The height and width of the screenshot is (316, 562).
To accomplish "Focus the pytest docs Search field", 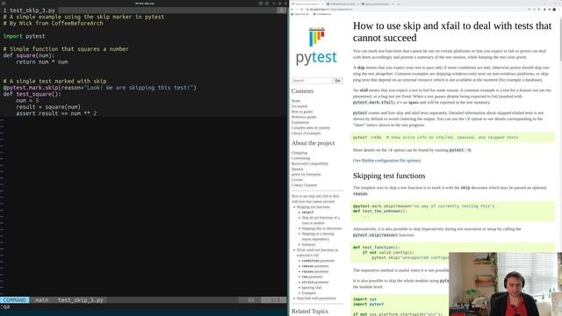I will [312, 81].
